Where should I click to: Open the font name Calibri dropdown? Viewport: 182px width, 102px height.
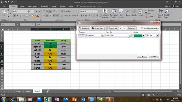[x=28, y=11]
